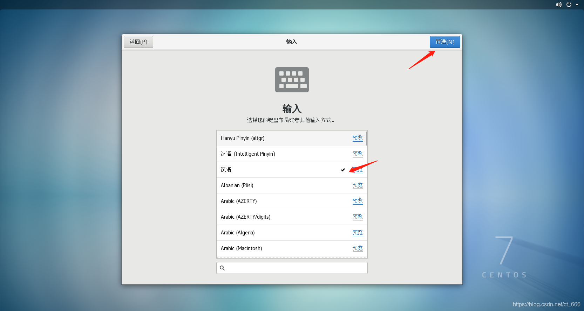Click the magnifier icon in search box

[222, 268]
